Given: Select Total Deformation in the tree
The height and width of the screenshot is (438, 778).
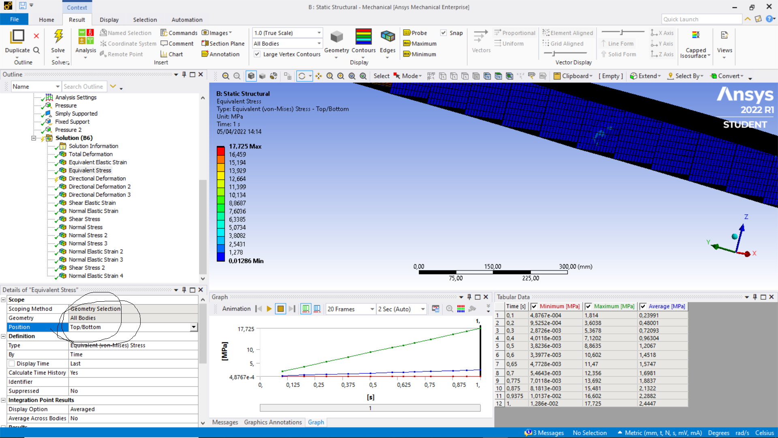Looking at the screenshot, I should point(91,154).
